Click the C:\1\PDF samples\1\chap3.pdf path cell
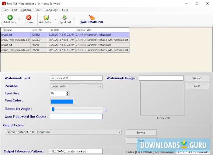Viewport: 213px width, 155px height. 102,35
